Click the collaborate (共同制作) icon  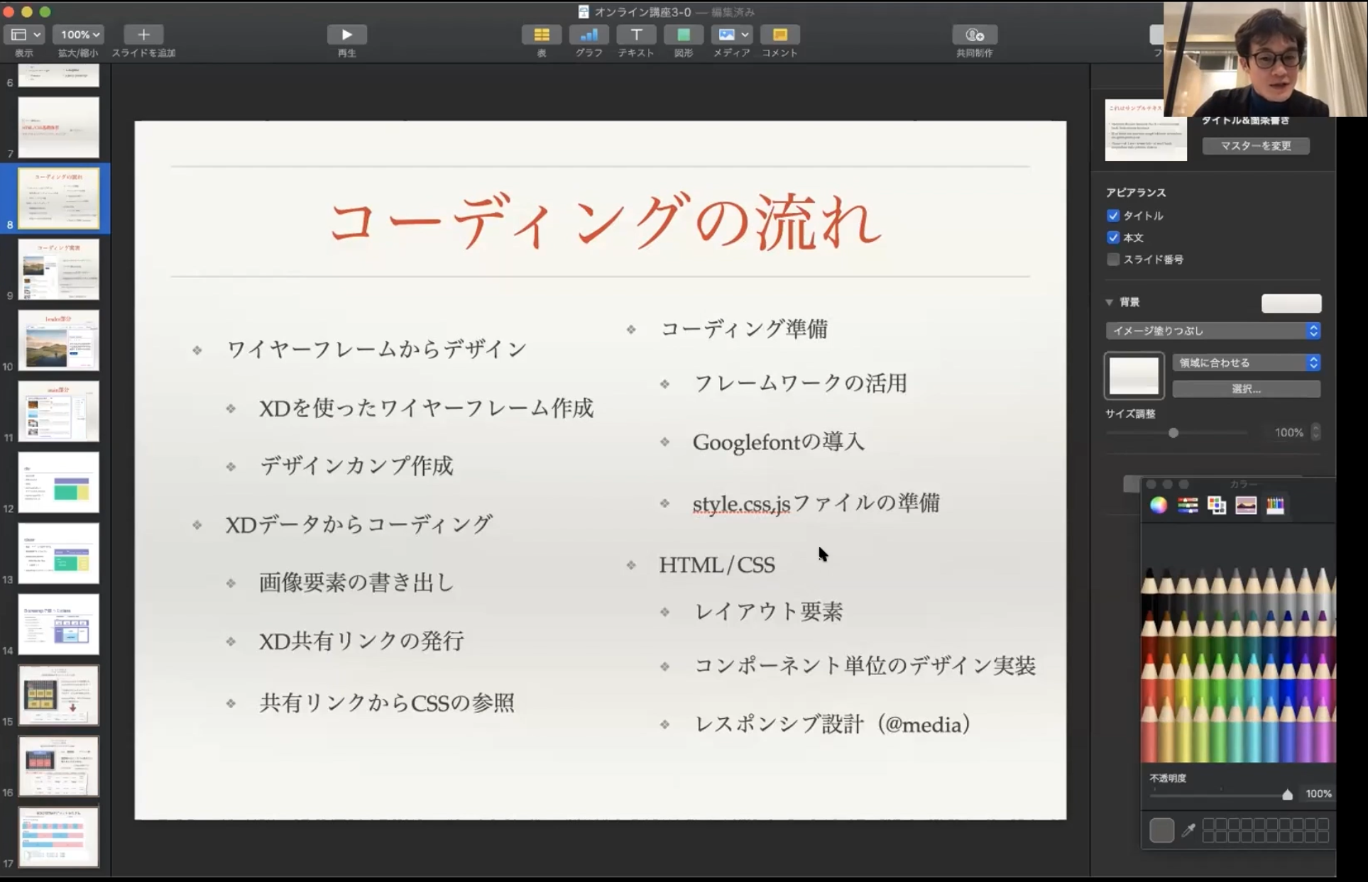click(974, 35)
